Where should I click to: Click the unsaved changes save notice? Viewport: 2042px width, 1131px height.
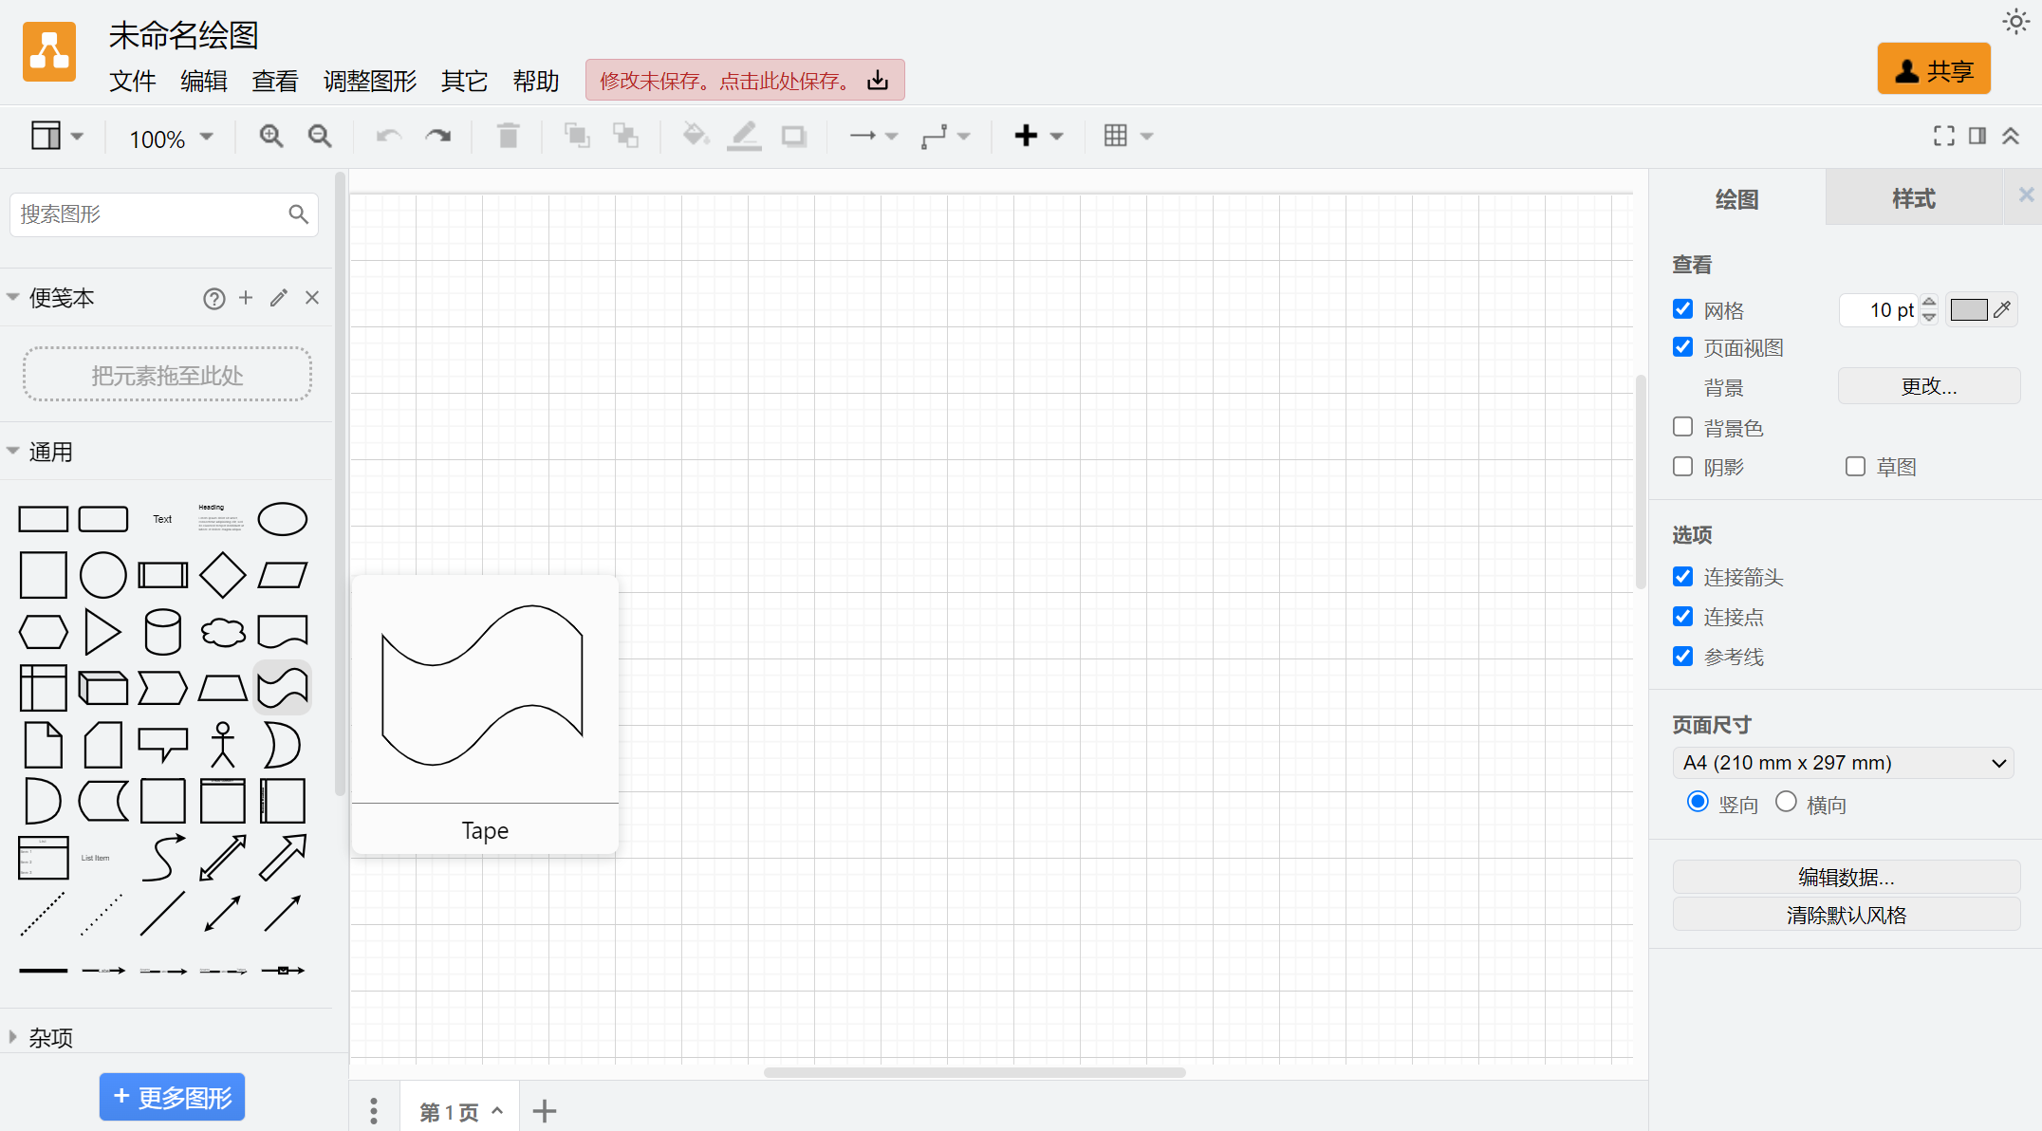pos(745,81)
